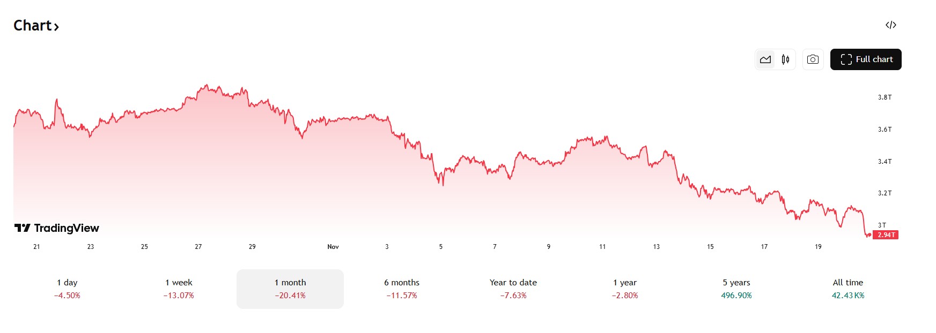Open the Full chart view
The image size is (936, 333).
(866, 59)
